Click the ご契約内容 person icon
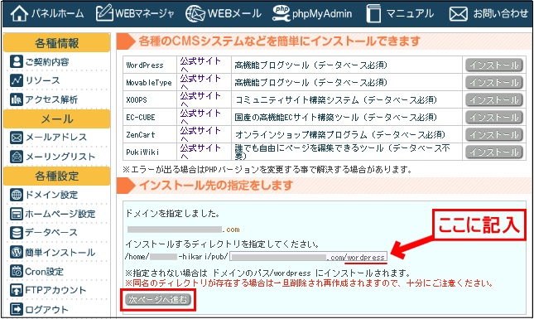534x319 pixels. tap(17, 61)
